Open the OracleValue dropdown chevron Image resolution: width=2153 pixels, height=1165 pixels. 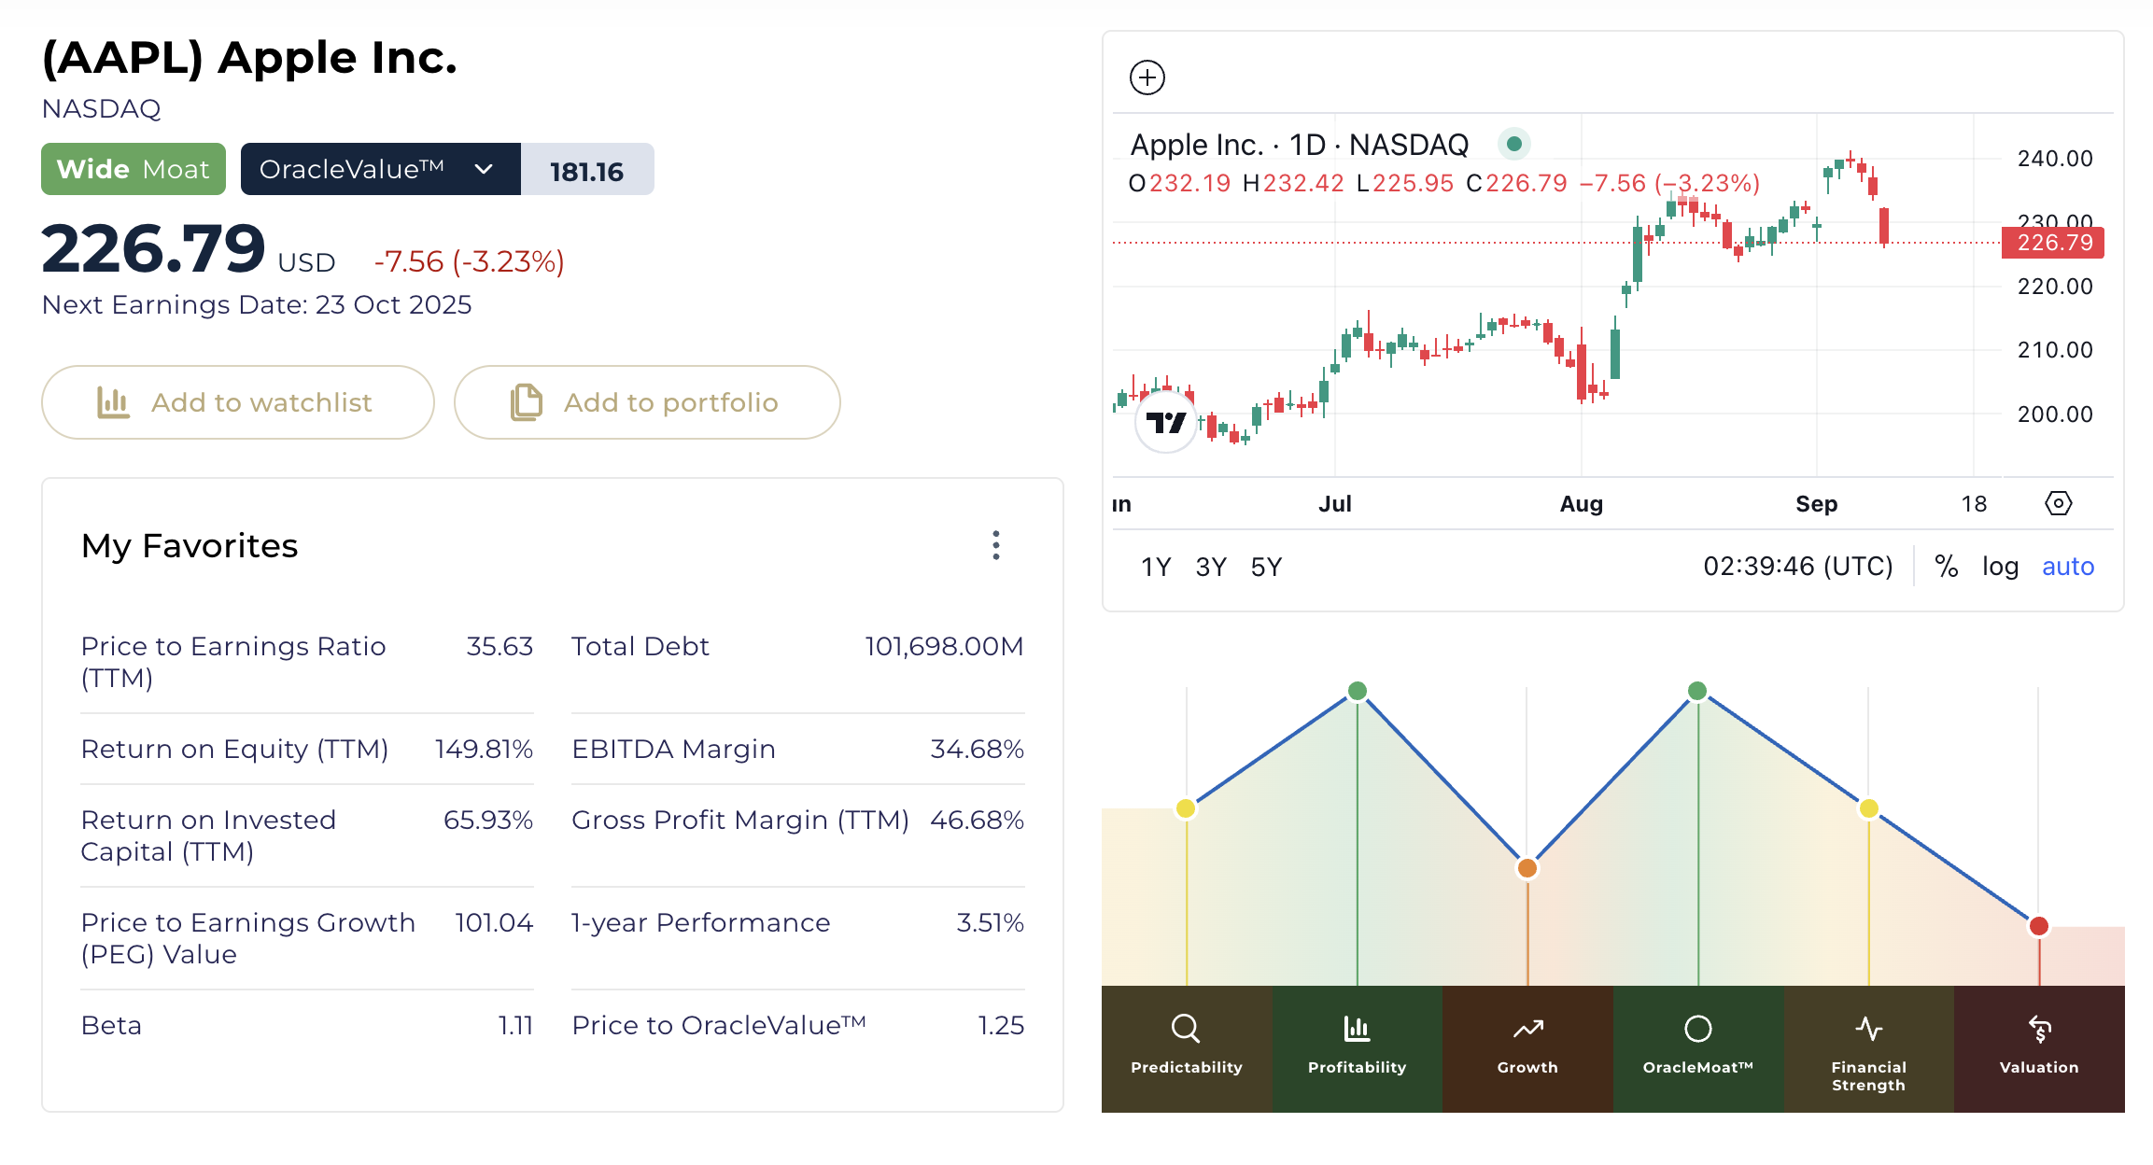(x=484, y=169)
